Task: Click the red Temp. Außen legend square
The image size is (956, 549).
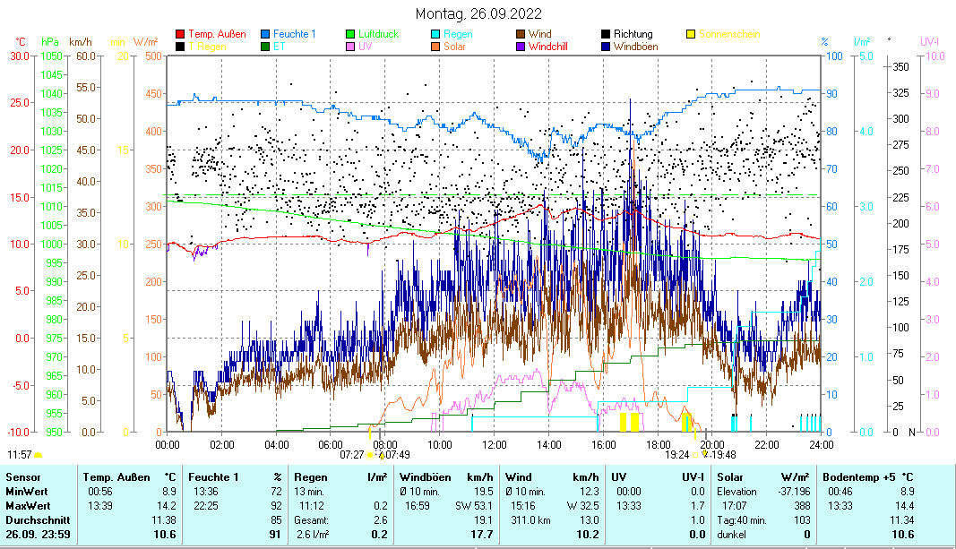Action: click(x=180, y=34)
